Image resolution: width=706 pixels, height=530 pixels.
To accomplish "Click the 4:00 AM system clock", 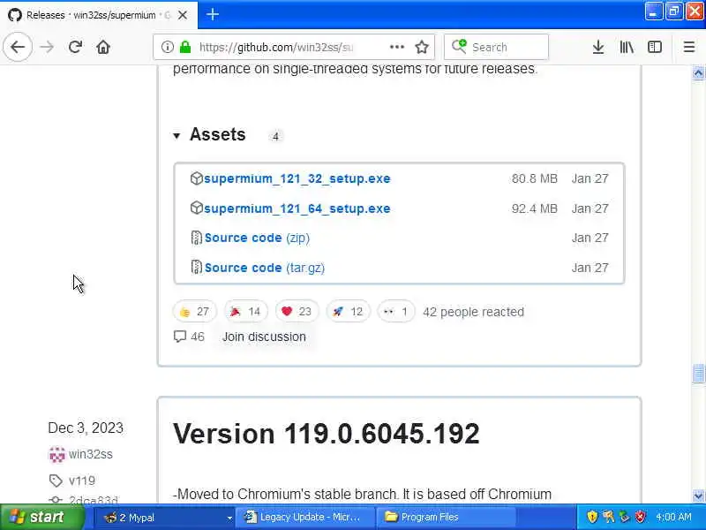I will [673, 517].
